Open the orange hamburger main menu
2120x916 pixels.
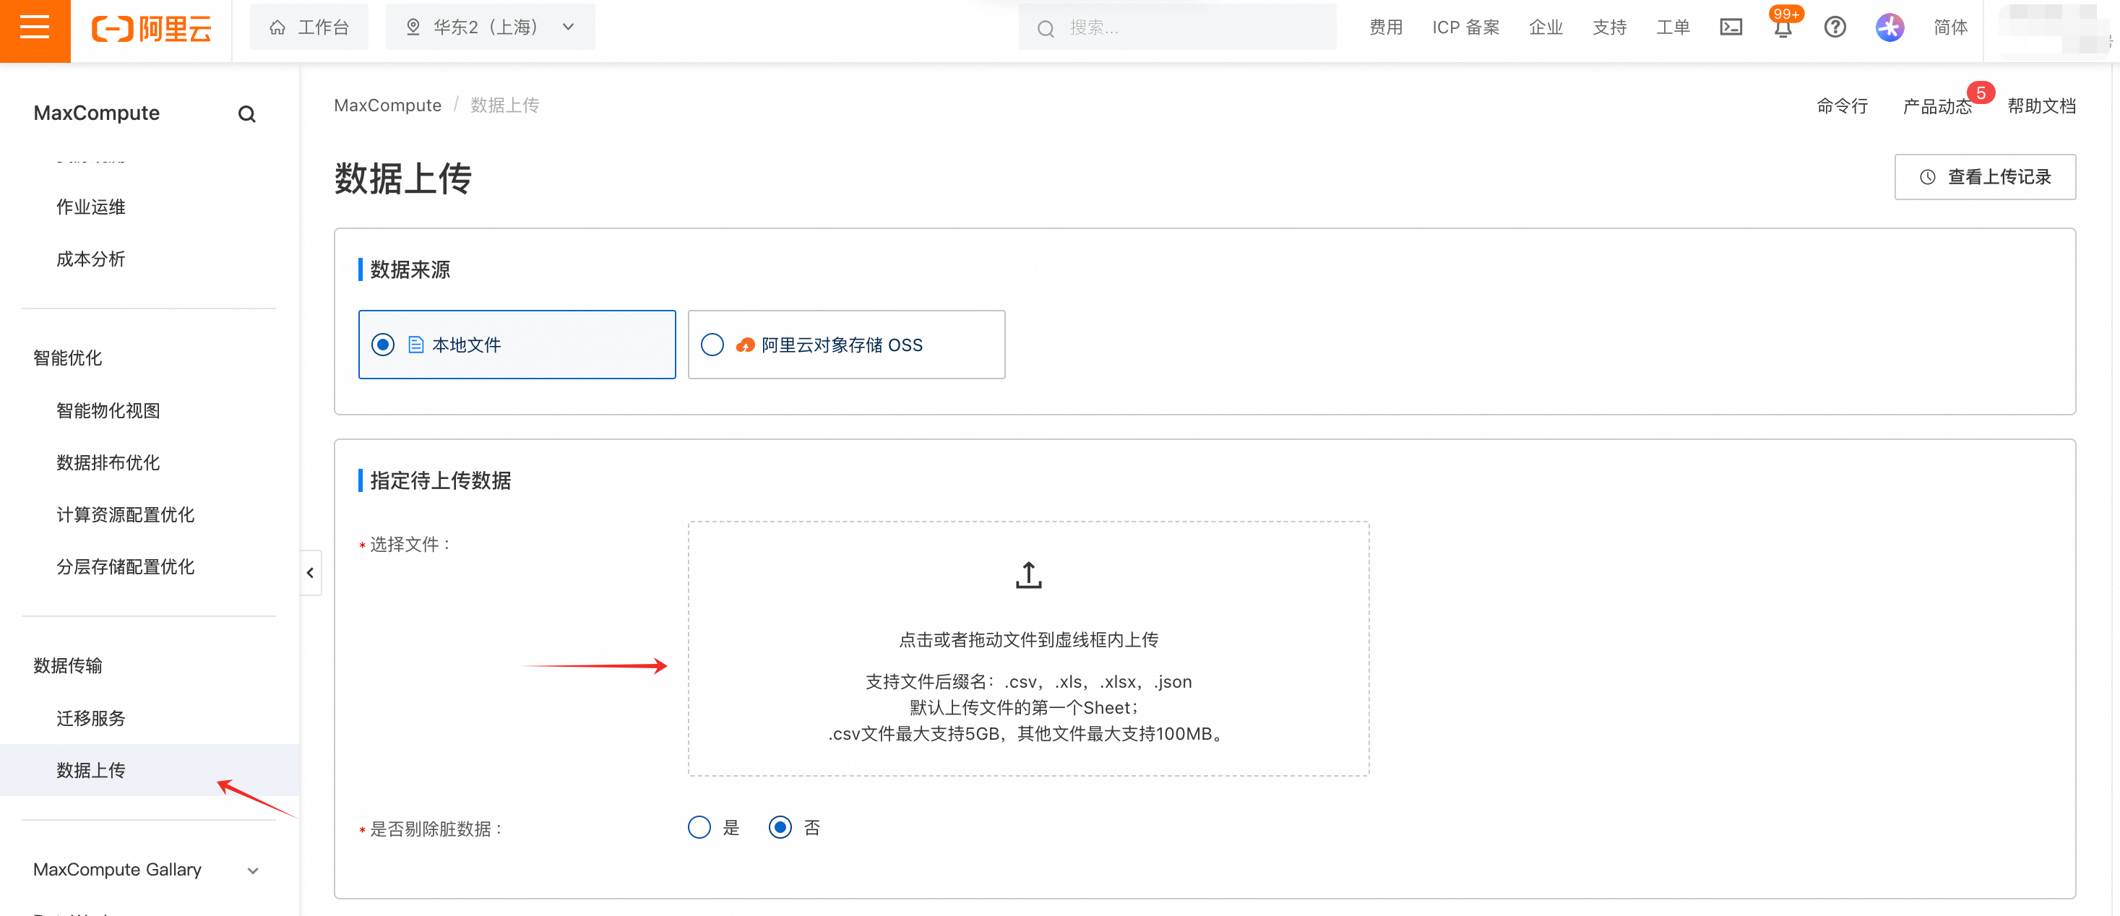[35, 29]
